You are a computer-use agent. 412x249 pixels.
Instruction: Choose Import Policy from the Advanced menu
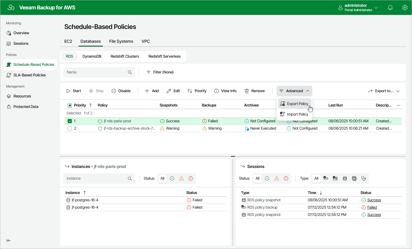point(294,114)
